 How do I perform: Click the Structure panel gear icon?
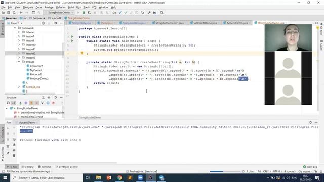(56, 97)
